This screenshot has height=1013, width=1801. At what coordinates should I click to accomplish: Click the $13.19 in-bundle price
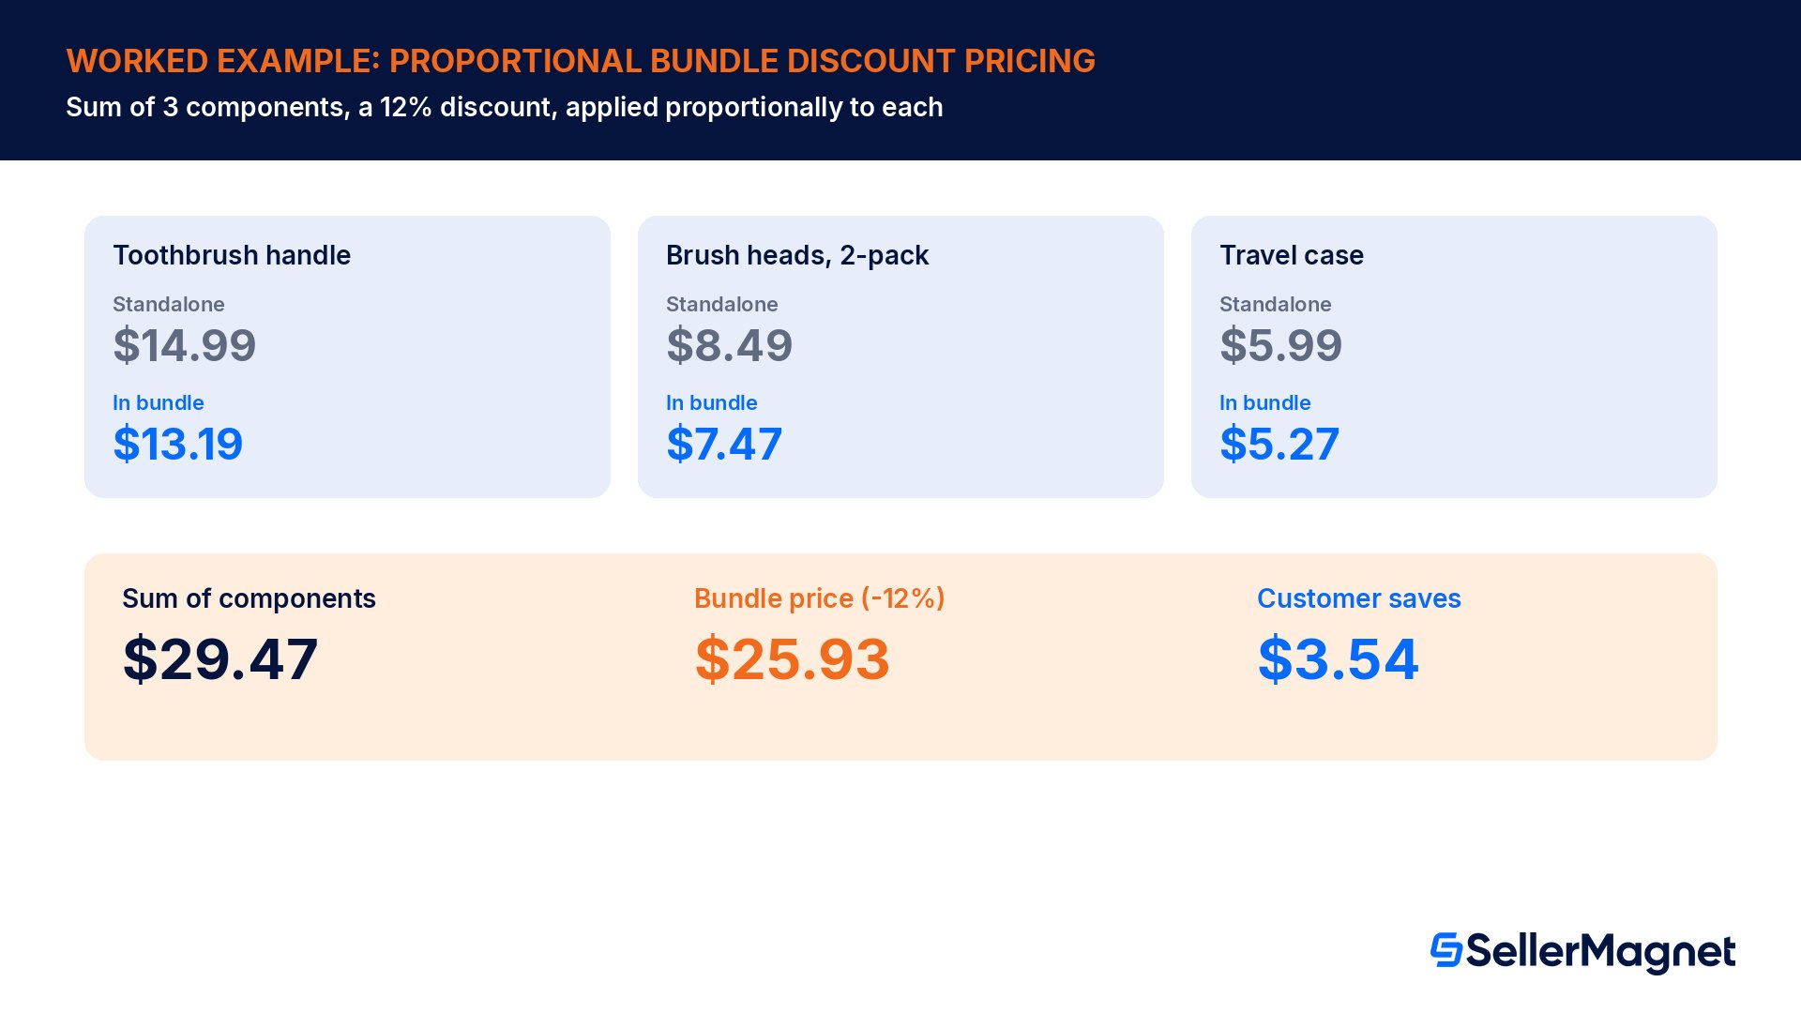coord(178,444)
